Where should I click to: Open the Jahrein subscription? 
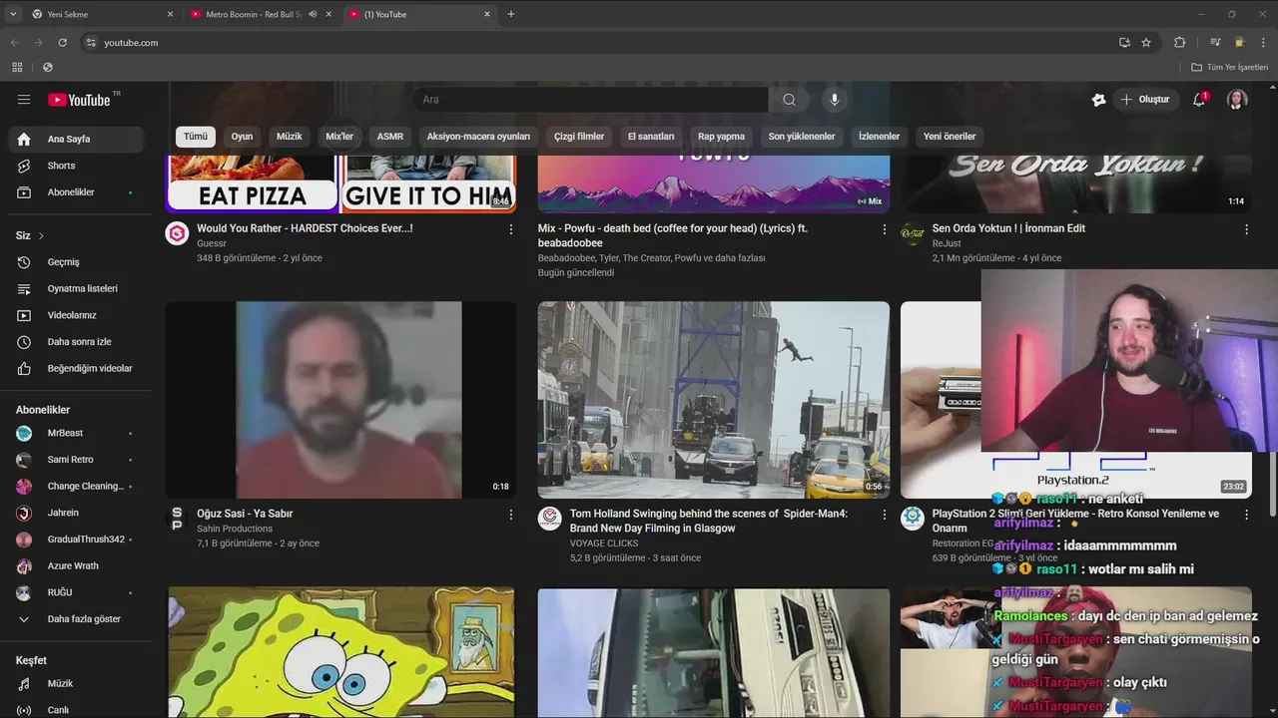pyautogui.click(x=76, y=513)
